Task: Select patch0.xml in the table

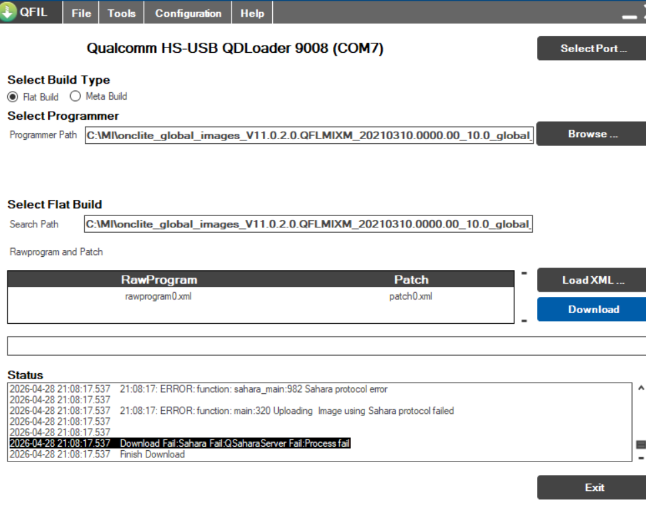Action: [x=411, y=296]
